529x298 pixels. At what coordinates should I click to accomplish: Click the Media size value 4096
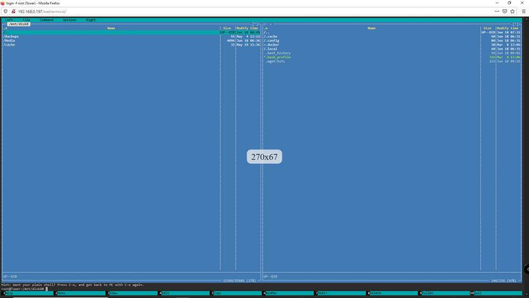pos(231,41)
